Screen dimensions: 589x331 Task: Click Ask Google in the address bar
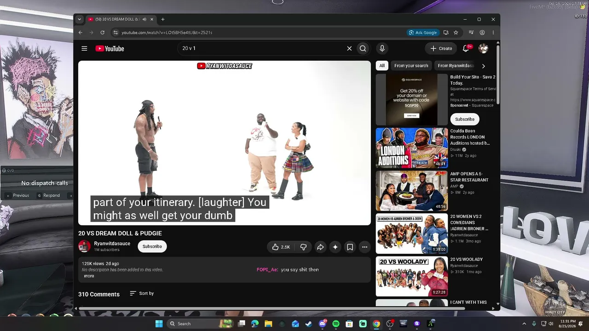422,33
